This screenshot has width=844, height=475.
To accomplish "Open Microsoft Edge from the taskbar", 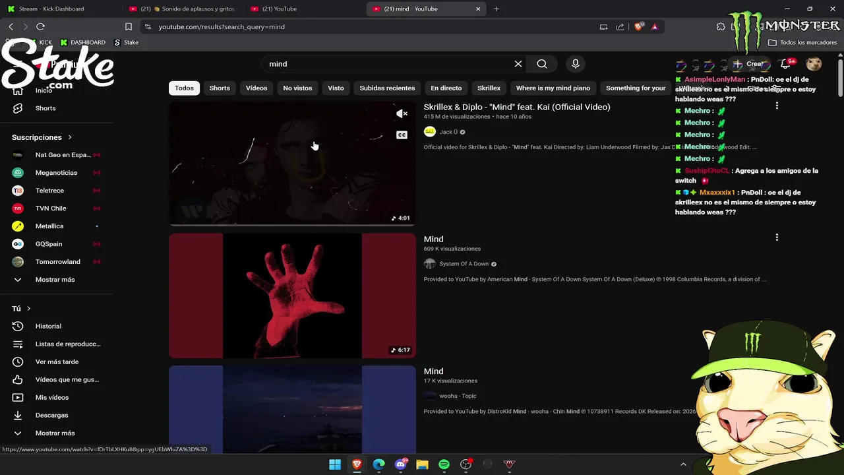I will tap(378, 464).
